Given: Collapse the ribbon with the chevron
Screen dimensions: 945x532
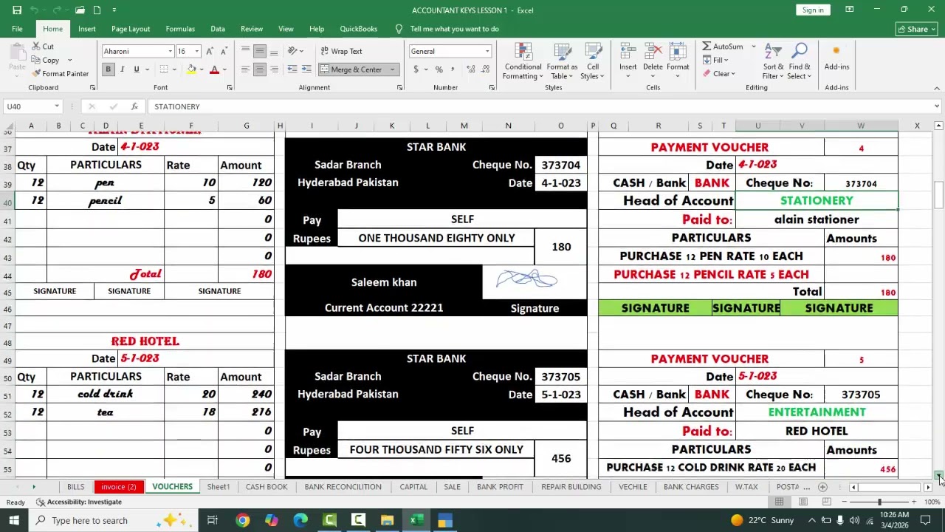Looking at the screenshot, I should tap(937, 88).
